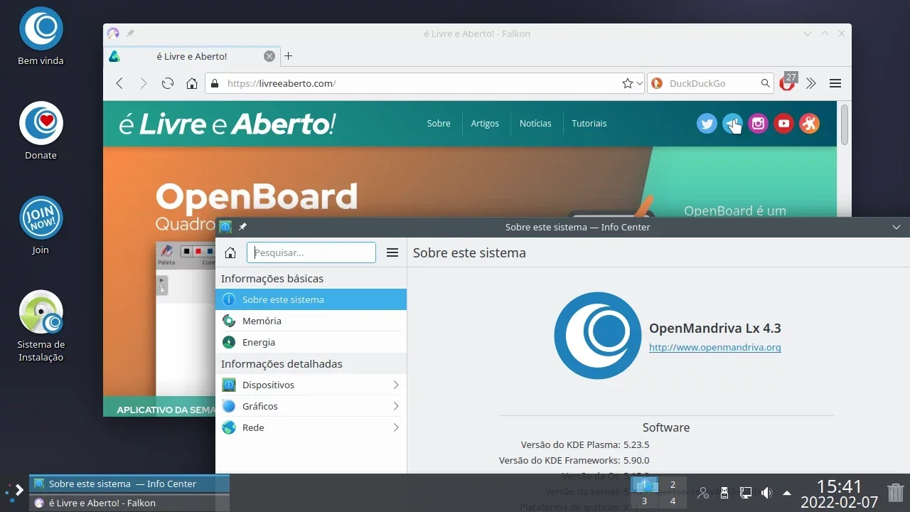Go to Falkon home page
The image size is (910, 512).
[191, 83]
